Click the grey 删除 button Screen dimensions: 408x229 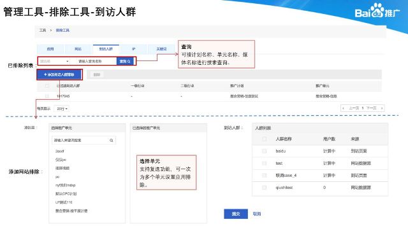tap(97, 74)
